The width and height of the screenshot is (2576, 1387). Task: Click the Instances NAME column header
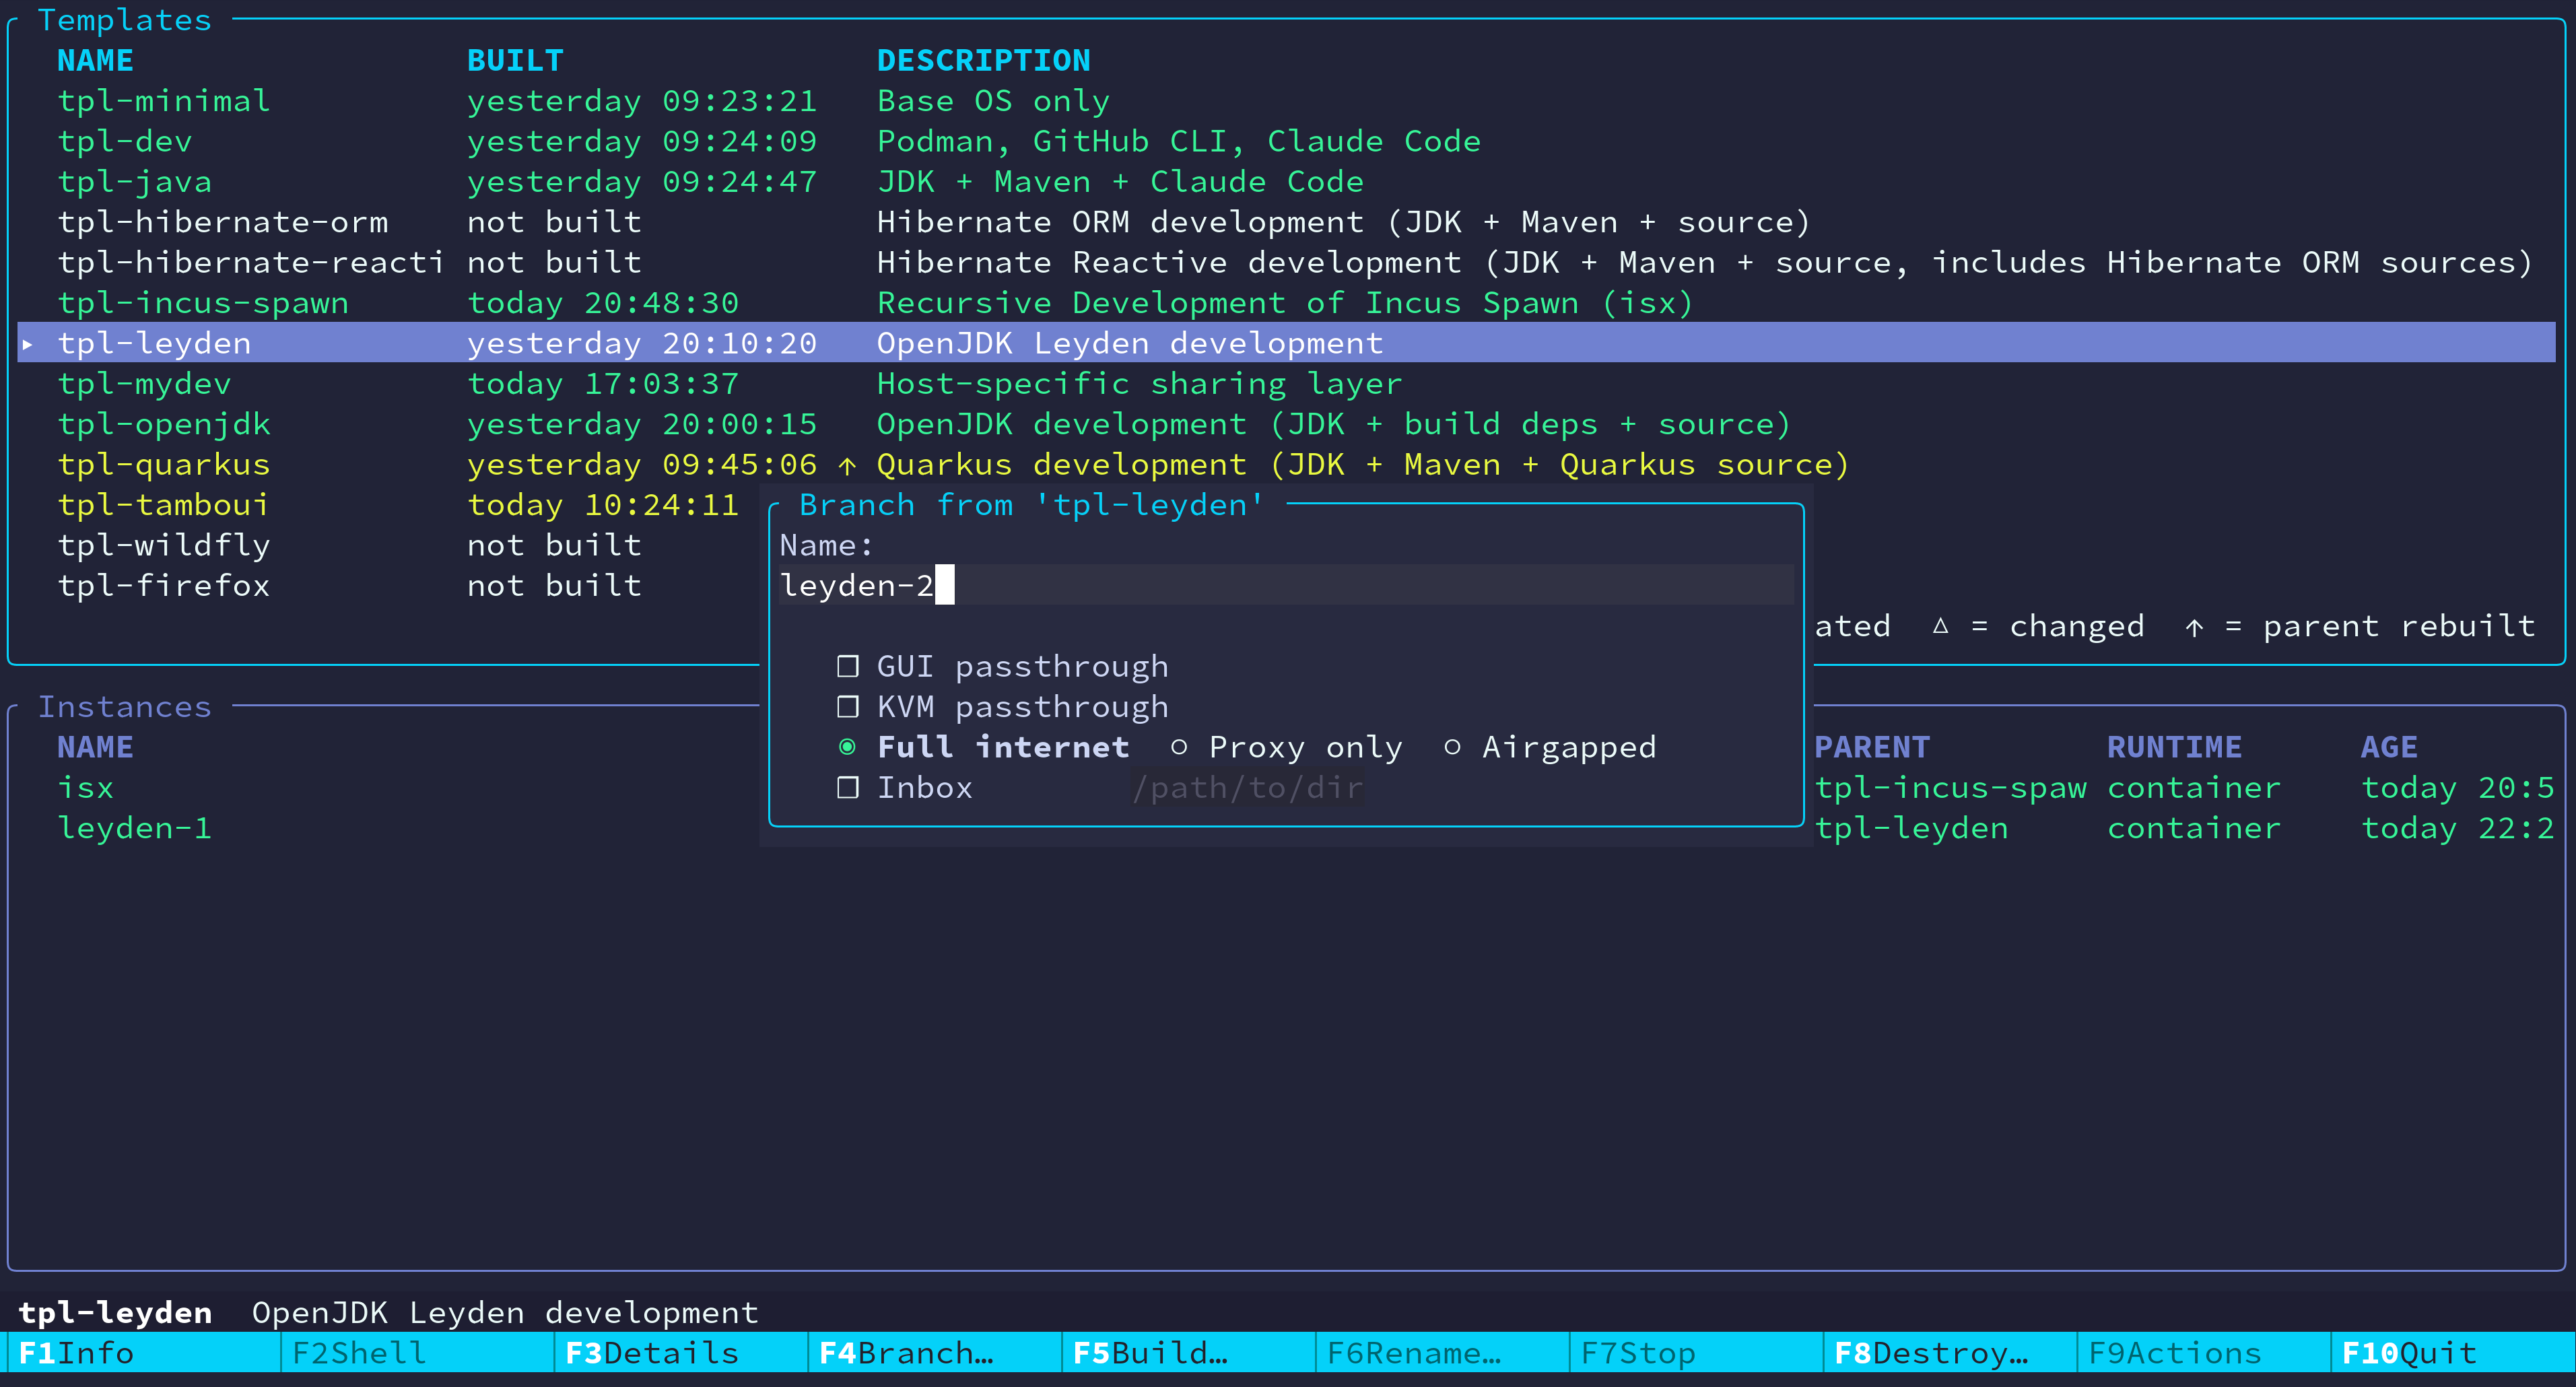coord(95,747)
